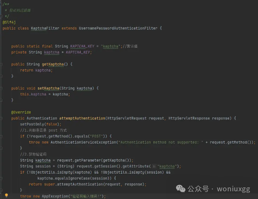Image resolution: width=258 pixels, height=199 pixels.
Task: Click fold marker at getKaptcha closing brace
Action: click(1, 76)
